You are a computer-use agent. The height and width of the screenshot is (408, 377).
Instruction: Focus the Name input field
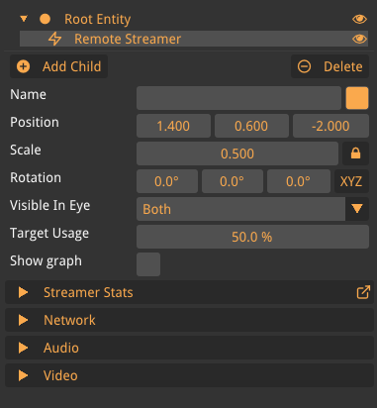[x=238, y=98]
